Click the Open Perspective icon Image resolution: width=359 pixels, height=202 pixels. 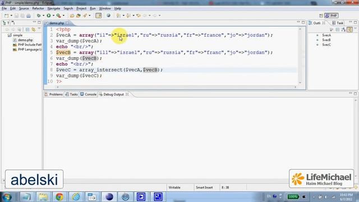point(321,16)
